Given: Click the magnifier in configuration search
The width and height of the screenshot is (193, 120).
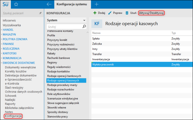Looking at the screenshot, I should click(84, 26).
